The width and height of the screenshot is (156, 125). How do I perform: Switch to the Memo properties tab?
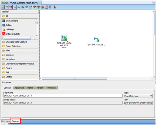(x=30, y=88)
